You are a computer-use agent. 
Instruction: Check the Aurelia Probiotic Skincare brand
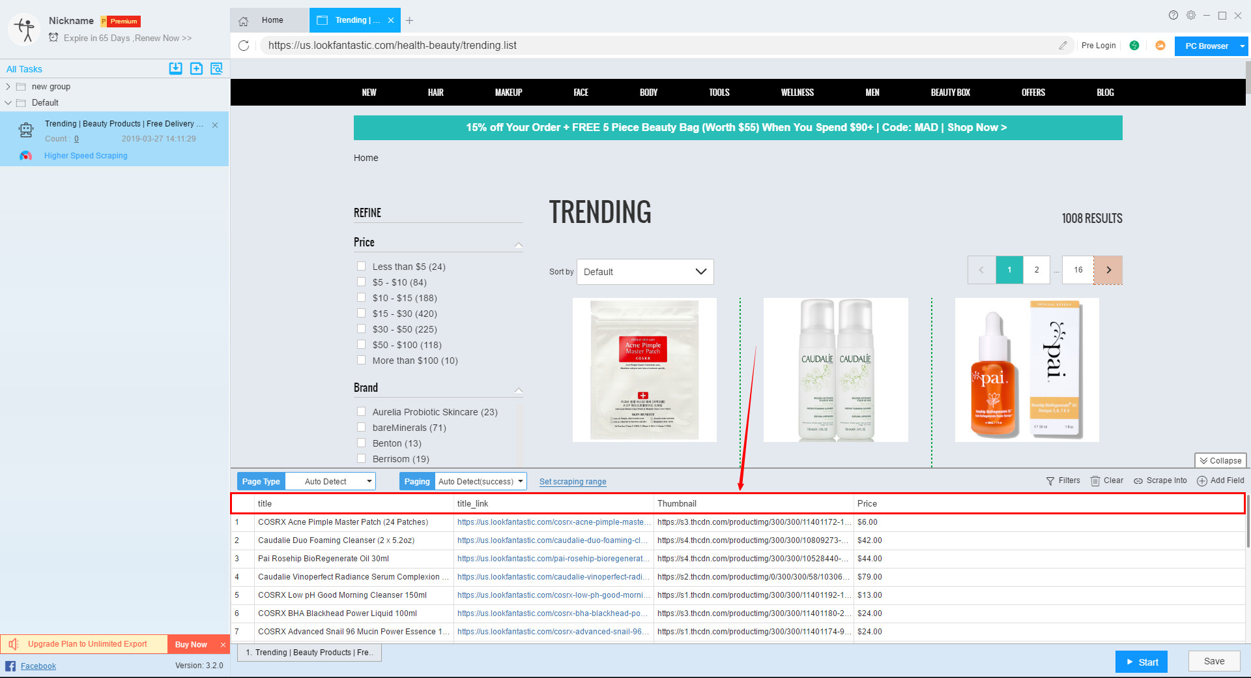coord(361,411)
